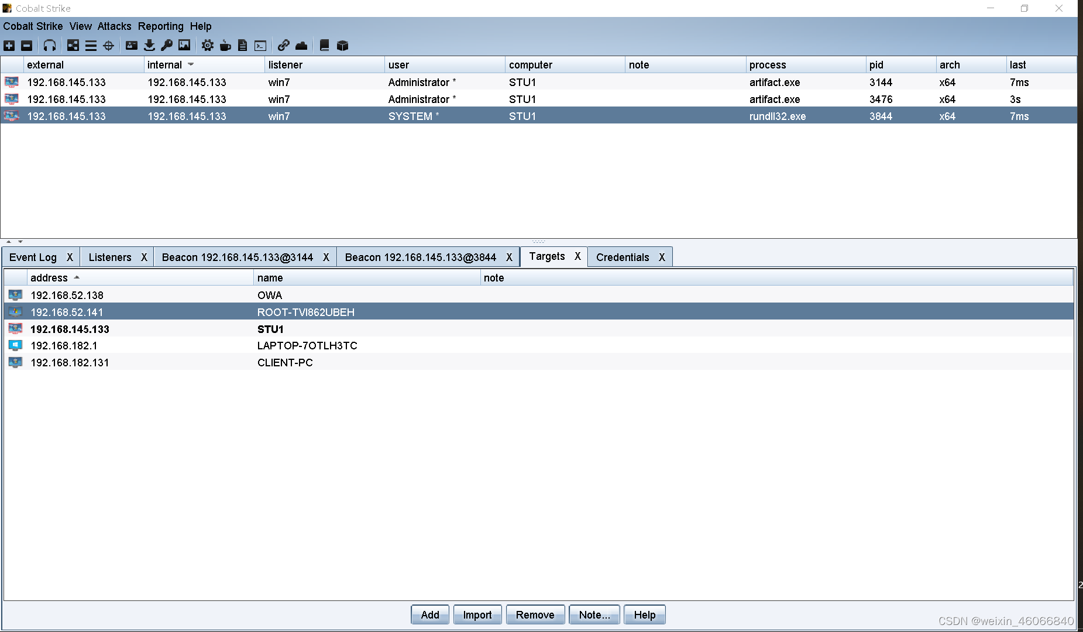
Task: Click the Note... button
Action: (594, 615)
